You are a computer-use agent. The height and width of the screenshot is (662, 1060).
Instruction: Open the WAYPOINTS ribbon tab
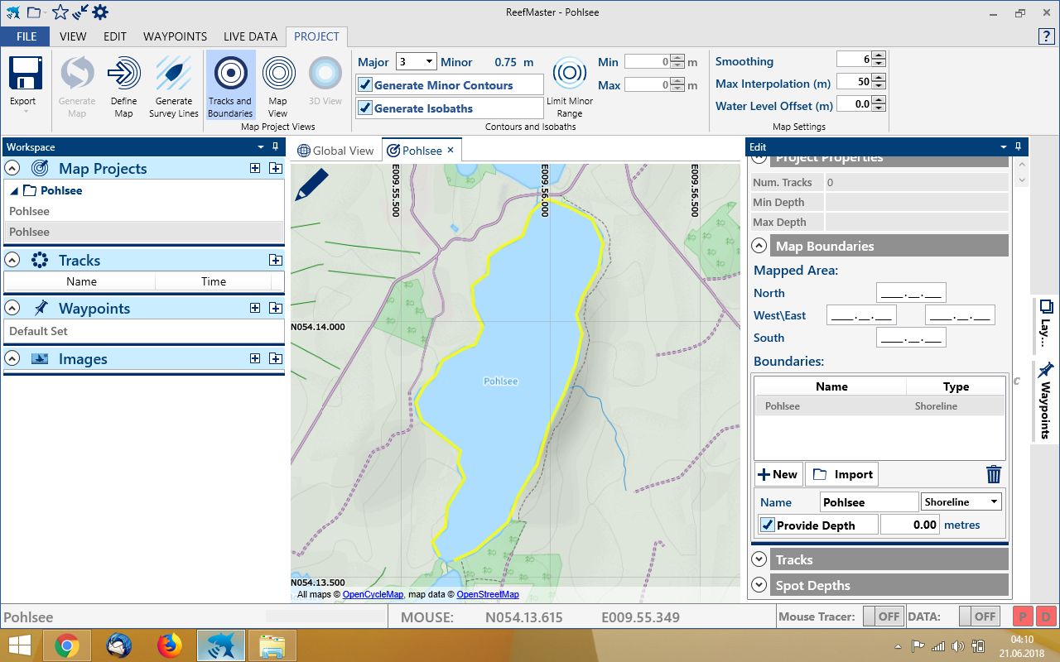175,36
